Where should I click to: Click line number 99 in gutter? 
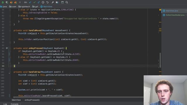click(x=3, y=66)
